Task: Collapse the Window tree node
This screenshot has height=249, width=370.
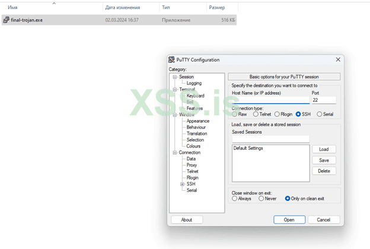Action: click(175, 115)
